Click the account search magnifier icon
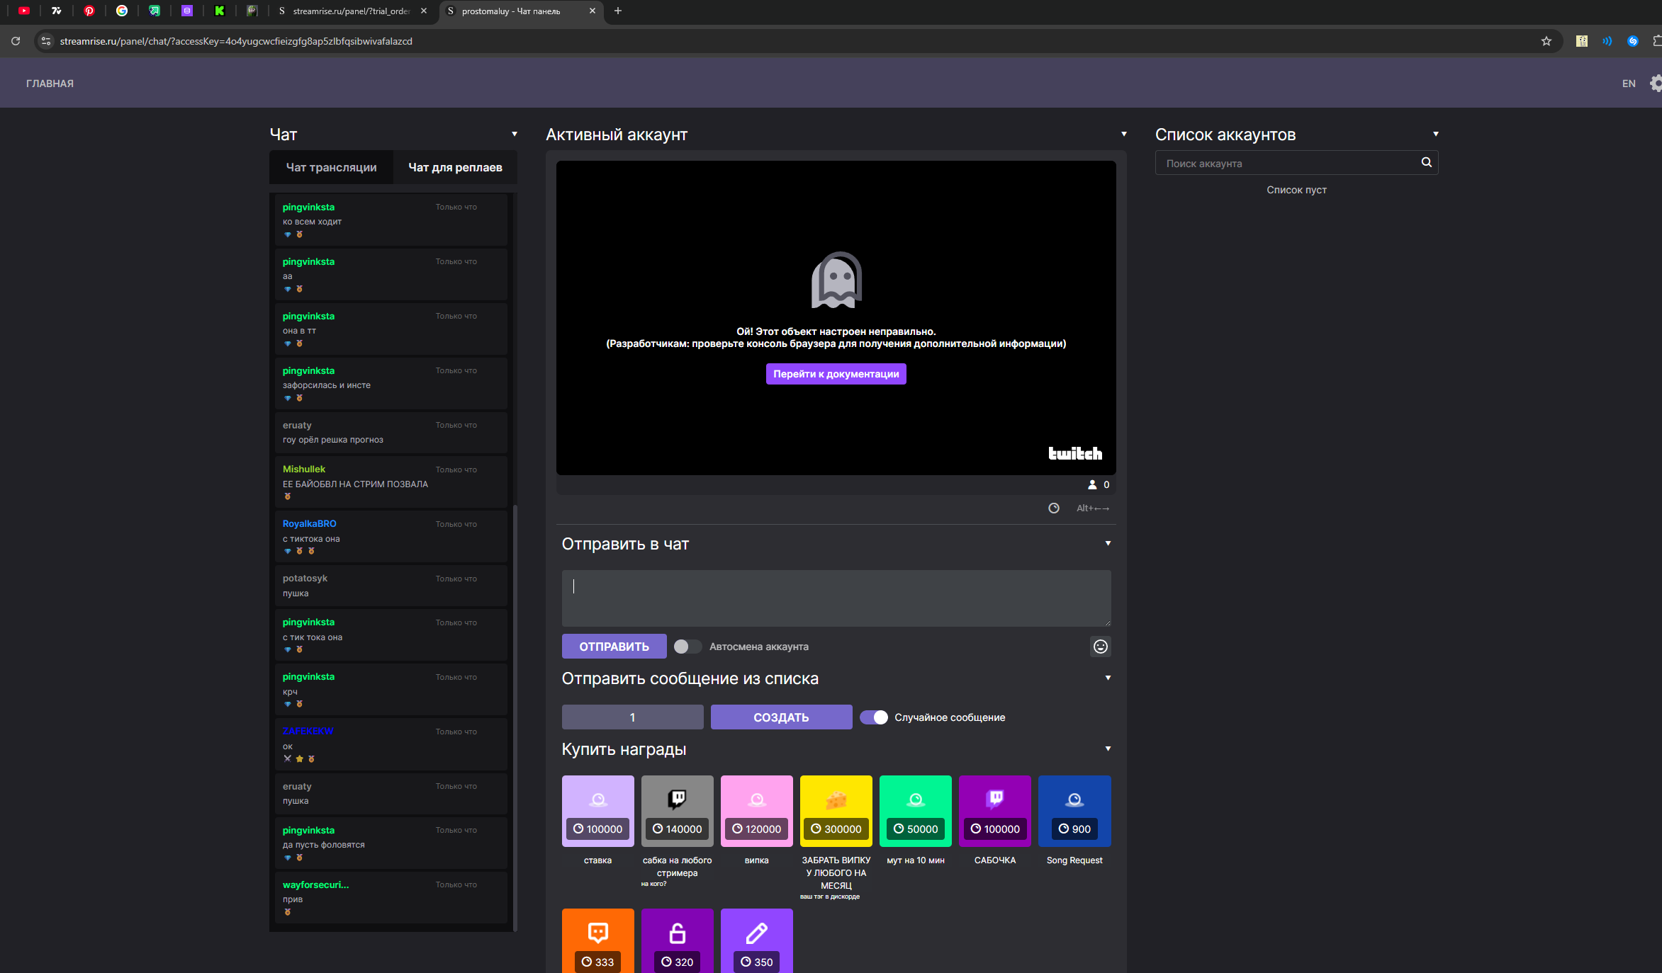1662x973 pixels. pyautogui.click(x=1426, y=163)
